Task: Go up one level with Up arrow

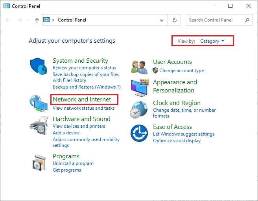Action: pos(37,20)
